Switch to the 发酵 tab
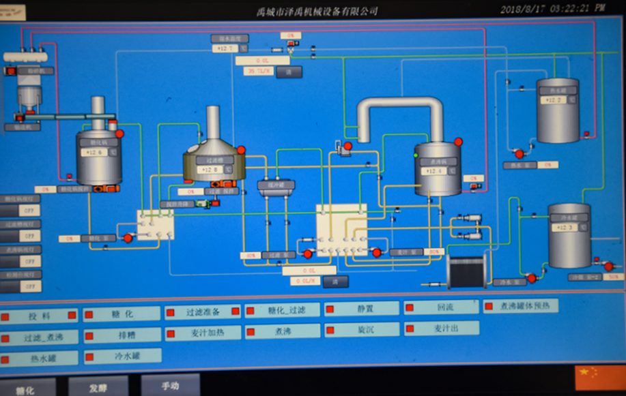This screenshot has height=396, width=626. coord(98,388)
